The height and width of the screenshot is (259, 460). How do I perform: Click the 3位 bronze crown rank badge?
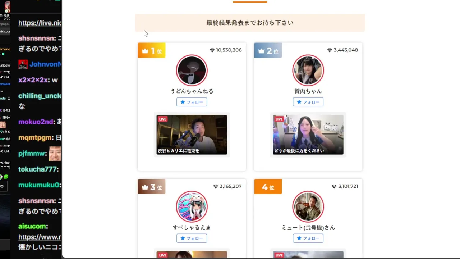pyautogui.click(x=151, y=187)
